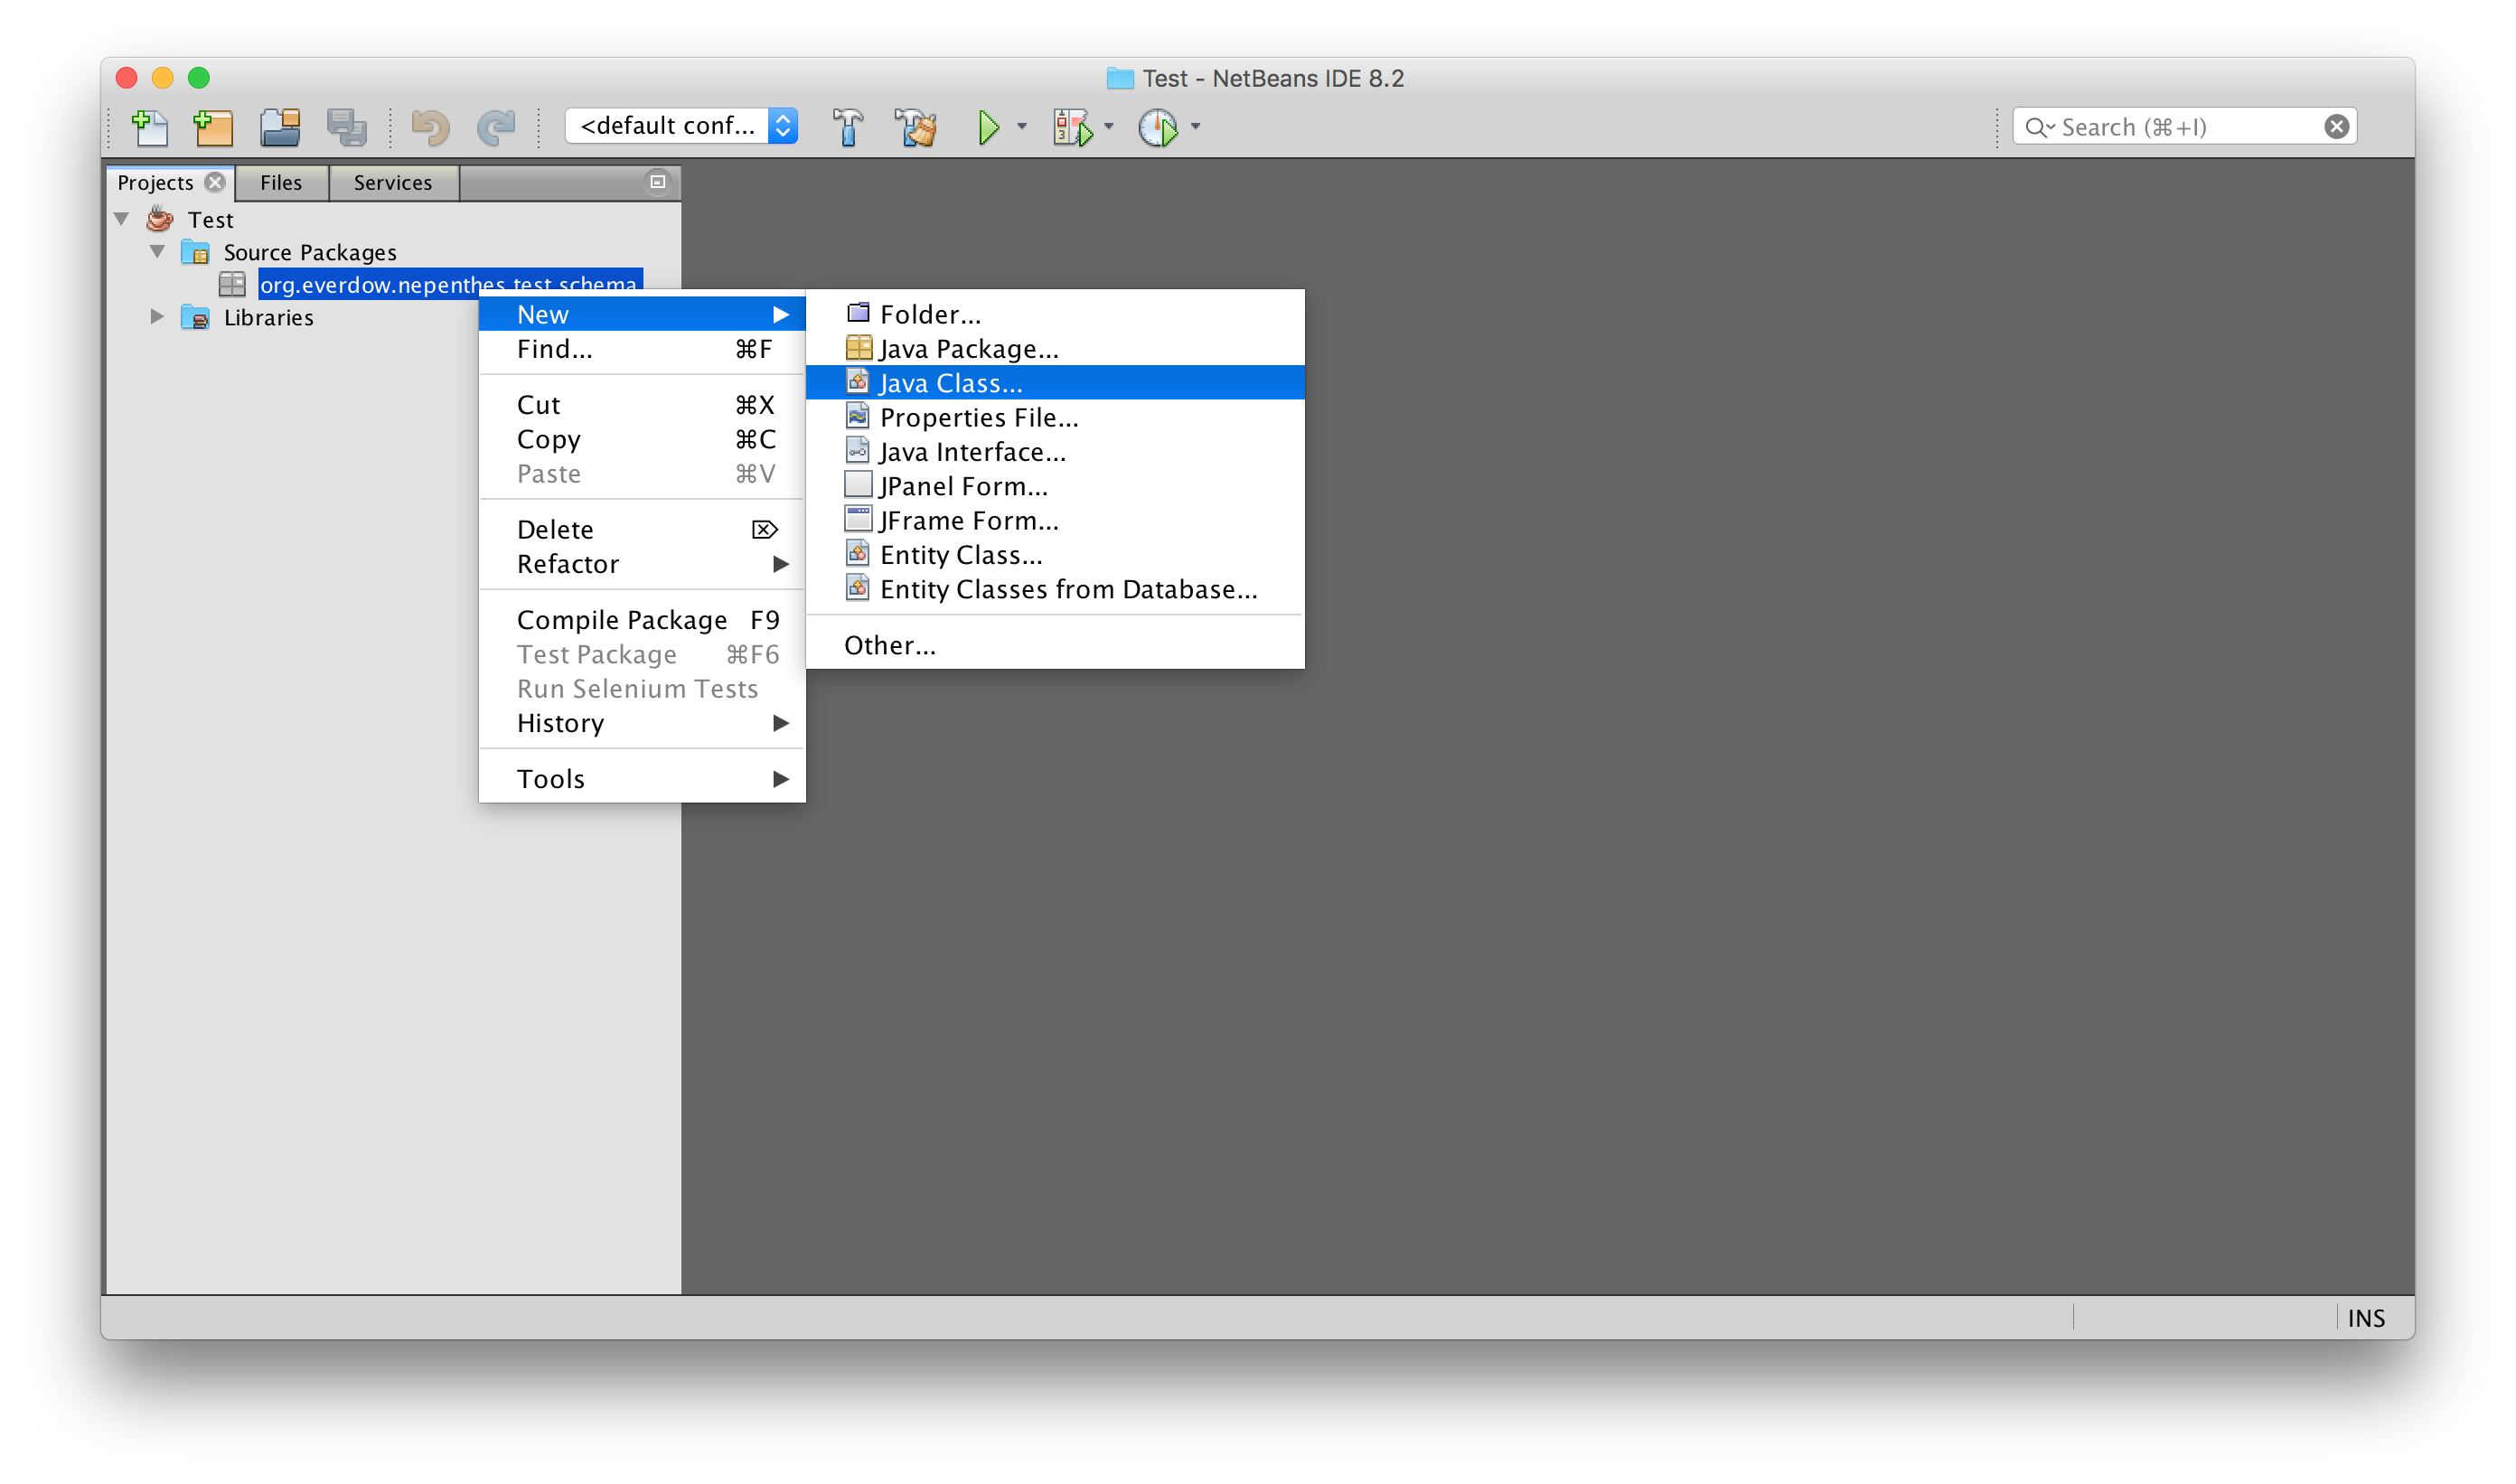Click the Test project coffee cup icon

pos(159,219)
